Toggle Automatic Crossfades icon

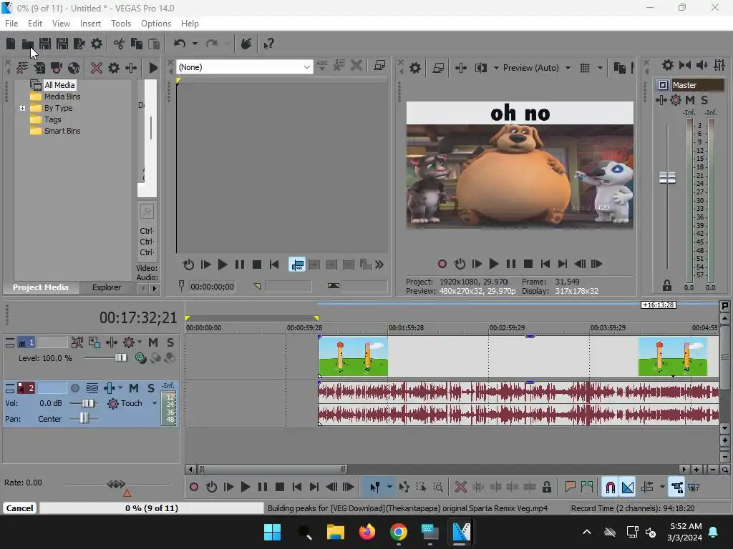pos(628,488)
